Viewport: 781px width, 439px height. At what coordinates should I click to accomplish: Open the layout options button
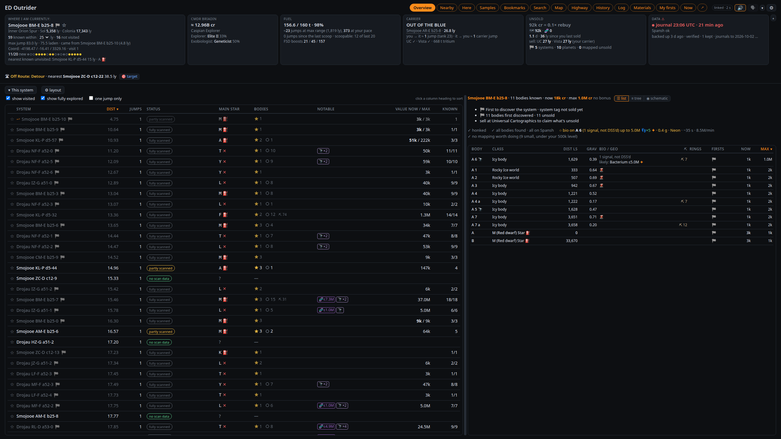[x=53, y=90]
